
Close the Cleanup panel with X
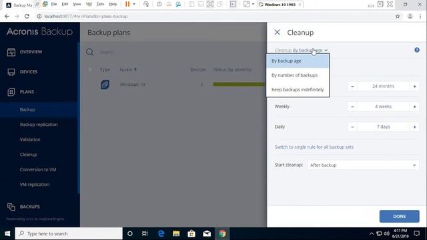[278, 33]
